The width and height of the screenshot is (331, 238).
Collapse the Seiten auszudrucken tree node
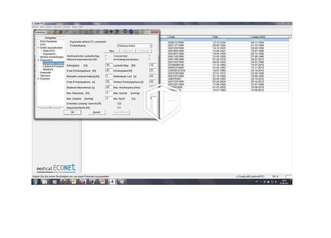[39, 48]
